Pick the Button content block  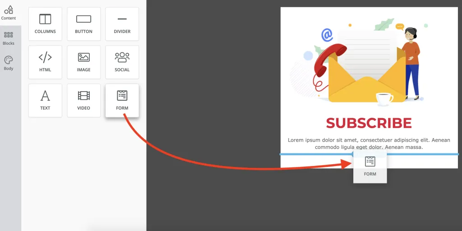tap(83, 24)
